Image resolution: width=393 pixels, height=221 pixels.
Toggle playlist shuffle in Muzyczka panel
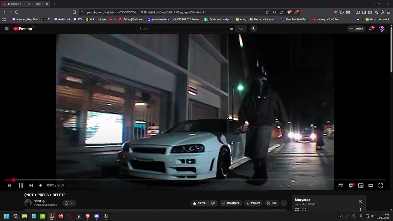click(x=304, y=210)
